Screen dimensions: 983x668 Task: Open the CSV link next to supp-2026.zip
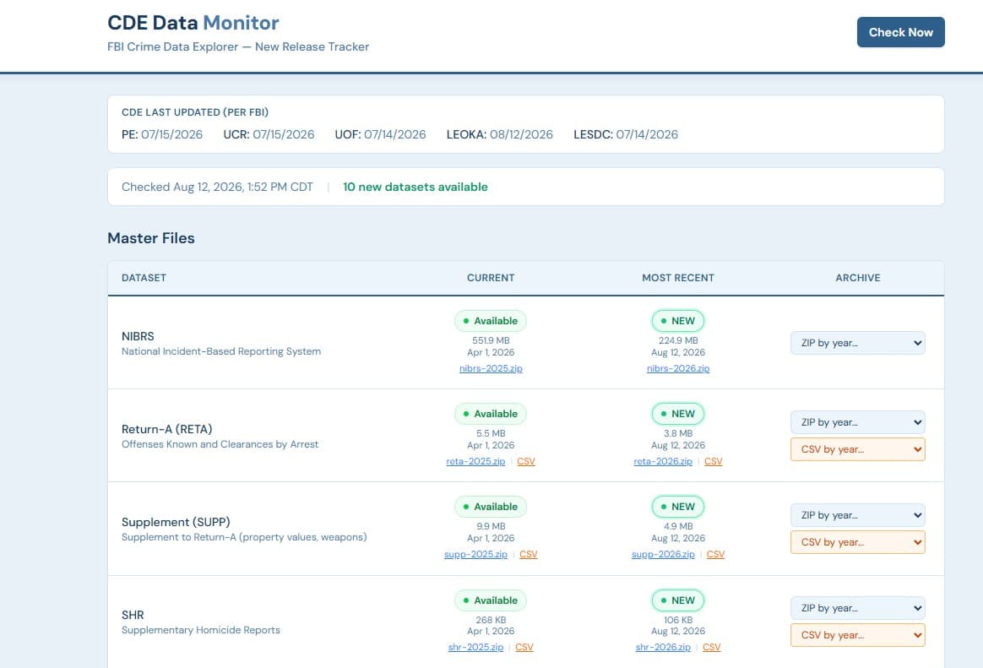[715, 554]
